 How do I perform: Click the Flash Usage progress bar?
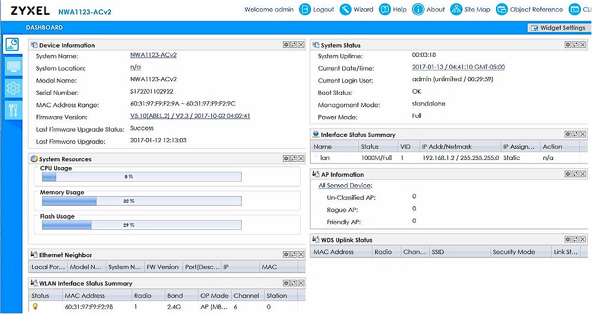pyautogui.click(x=141, y=225)
